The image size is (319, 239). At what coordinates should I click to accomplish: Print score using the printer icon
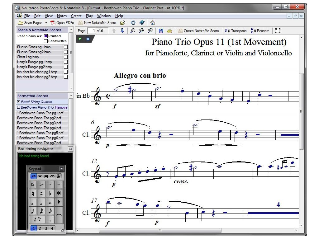(x=170, y=31)
